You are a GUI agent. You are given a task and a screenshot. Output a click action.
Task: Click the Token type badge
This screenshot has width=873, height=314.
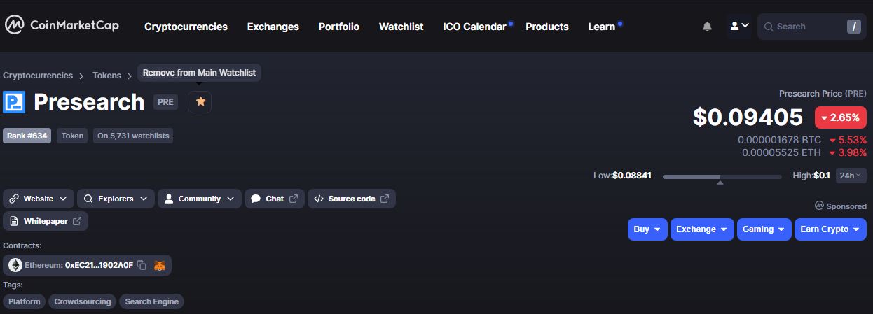(x=72, y=136)
